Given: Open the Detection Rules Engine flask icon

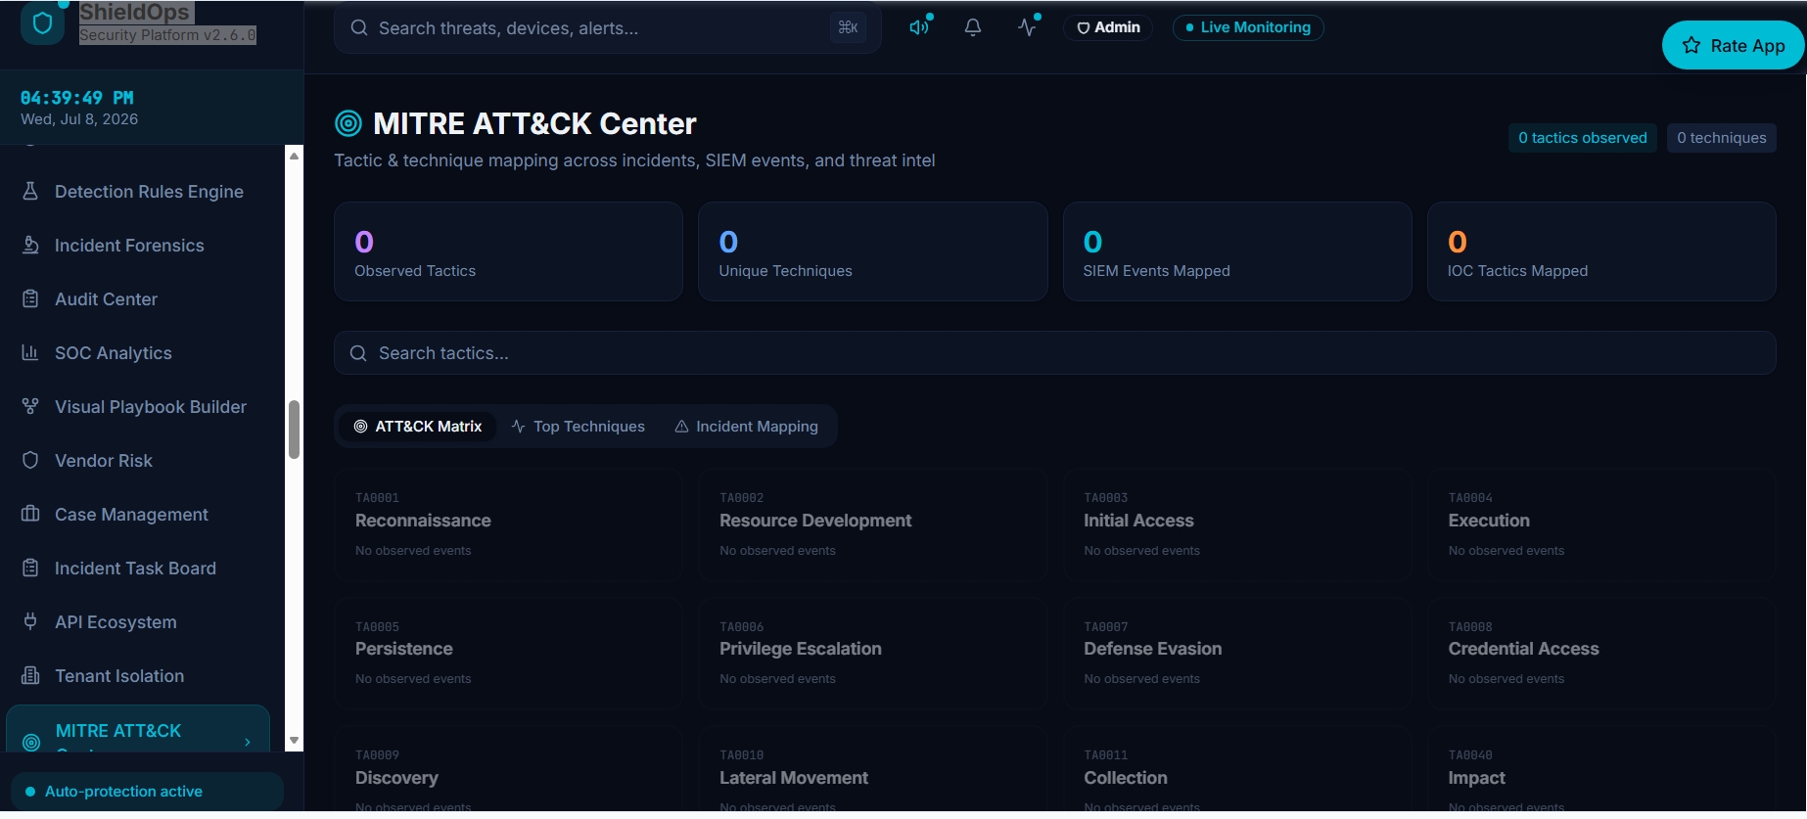Looking at the screenshot, I should click(30, 191).
